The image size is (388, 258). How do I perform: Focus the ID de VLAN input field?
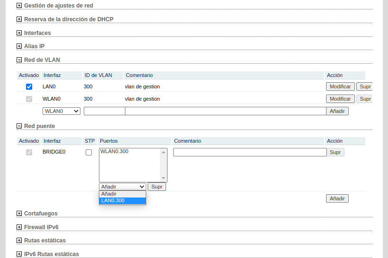pyautogui.click(x=105, y=111)
